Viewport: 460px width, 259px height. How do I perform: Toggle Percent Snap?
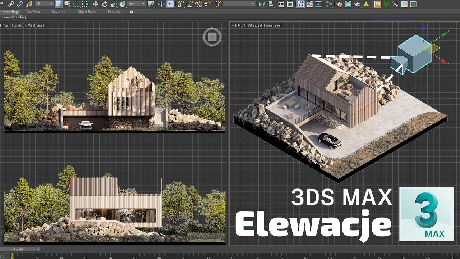(198, 4)
